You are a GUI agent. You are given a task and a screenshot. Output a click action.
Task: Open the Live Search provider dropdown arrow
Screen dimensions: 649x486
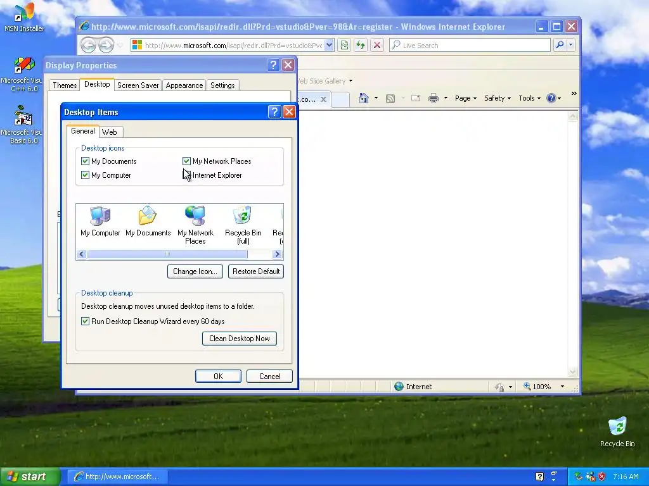(571, 45)
